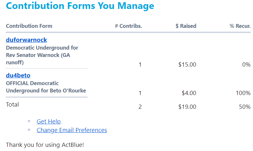This screenshot has width=253, height=151.
Task: Click the Beto O'Rourke form description text
Action: [46, 87]
